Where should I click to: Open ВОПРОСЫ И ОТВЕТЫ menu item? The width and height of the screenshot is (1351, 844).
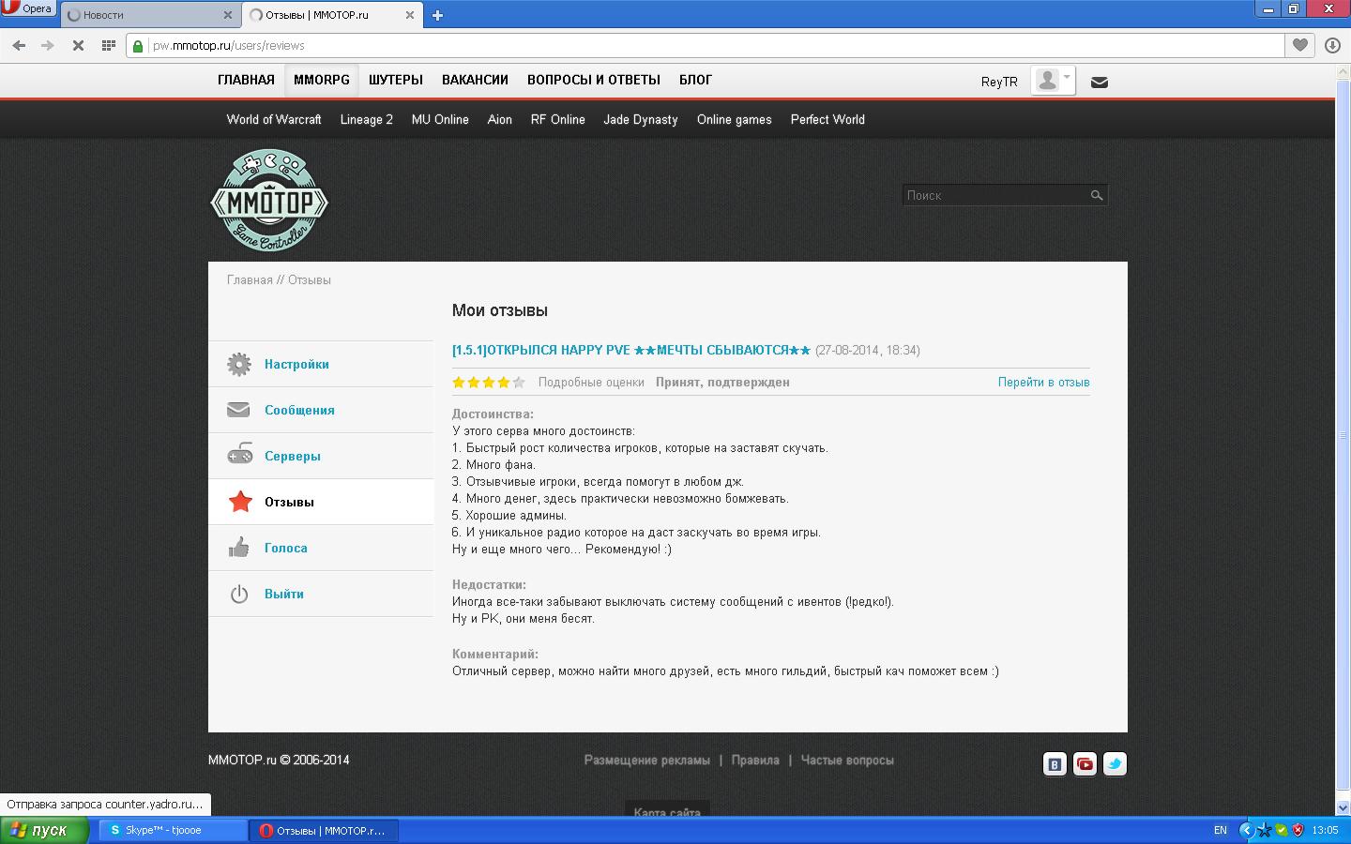[x=593, y=80]
